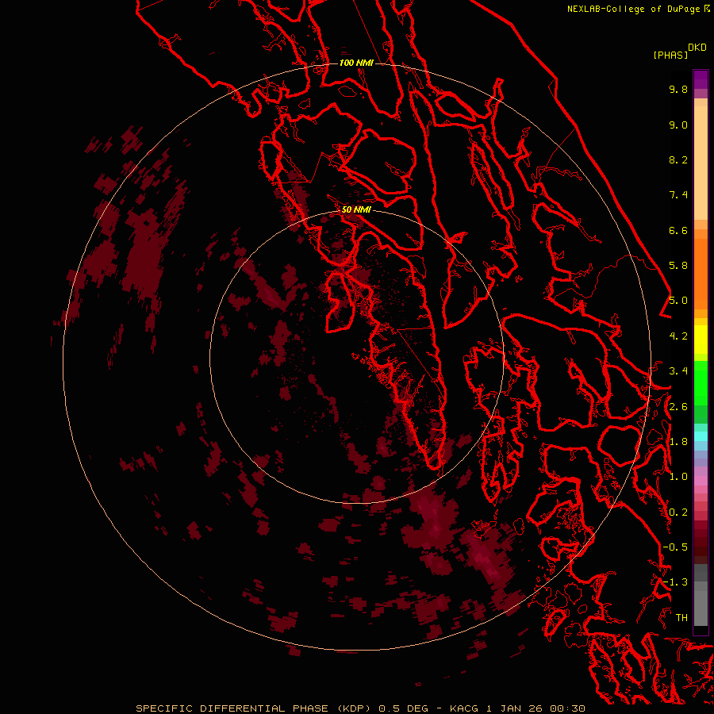Click the 5.8 value on the scale

pyautogui.click(x=678, y=266)
